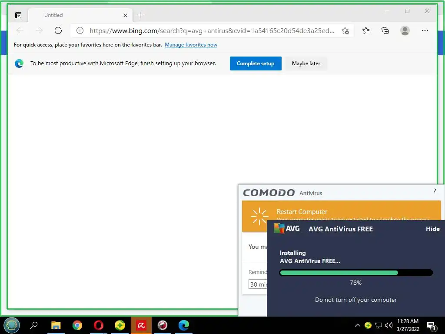Open Comodo Dragon icon in the taskbar

pyautogui.click(x=163, y=325)
